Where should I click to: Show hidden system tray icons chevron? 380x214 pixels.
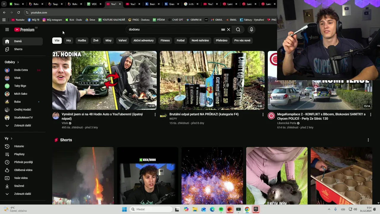click(x=329, y=209)
